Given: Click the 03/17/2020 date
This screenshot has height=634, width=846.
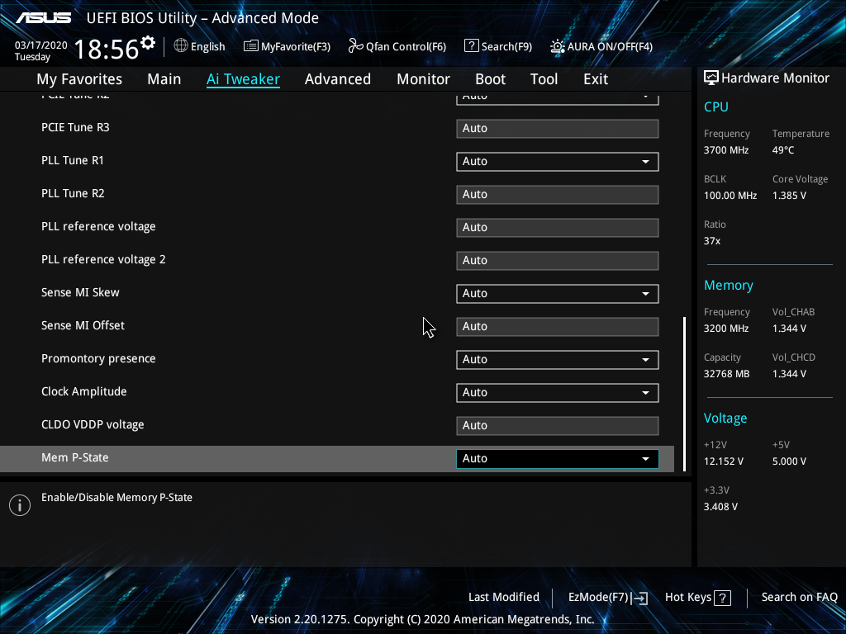Looking at the screenshot, I should [x=41, y=45].
